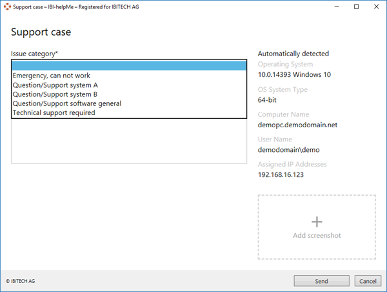Viewport: 387px width, 292px height.
Task: Close the Support case window
Action: pos(377,6)
